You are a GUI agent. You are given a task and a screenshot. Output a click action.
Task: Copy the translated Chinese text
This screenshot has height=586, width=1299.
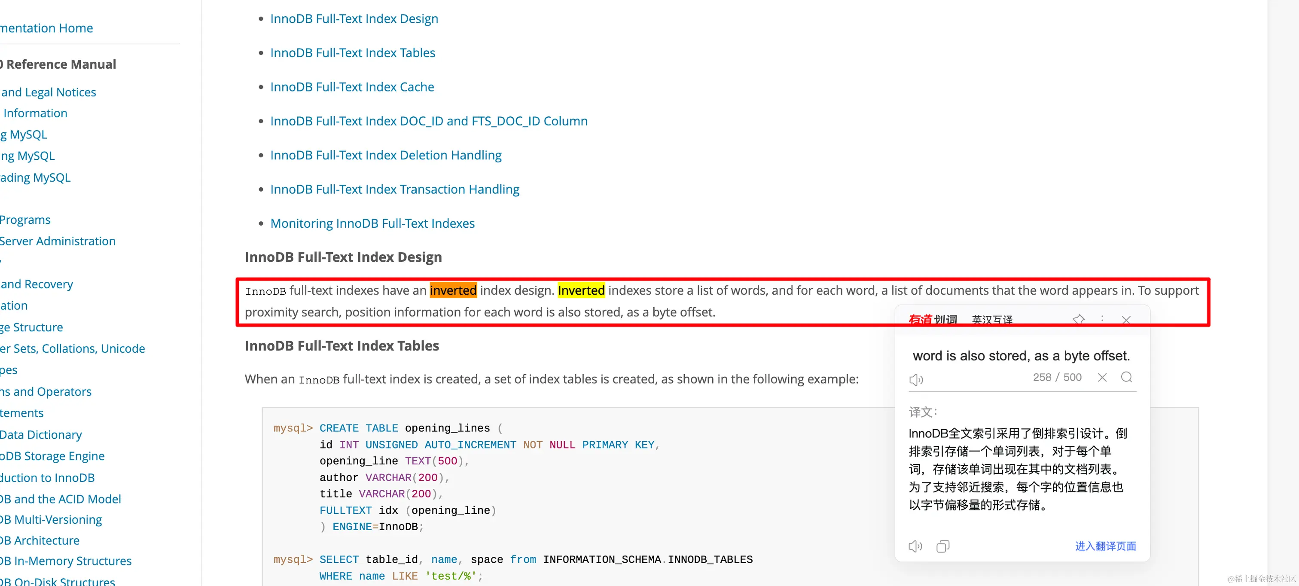(942, 546)
